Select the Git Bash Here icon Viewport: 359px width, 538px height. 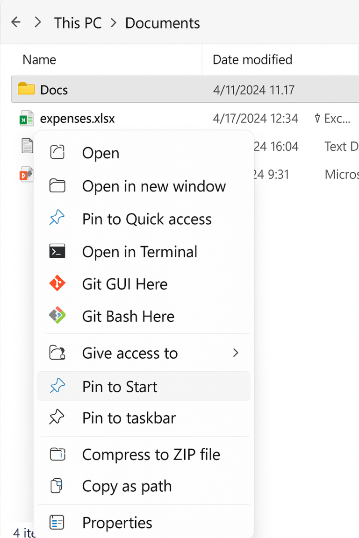click(x=57, y=316)
